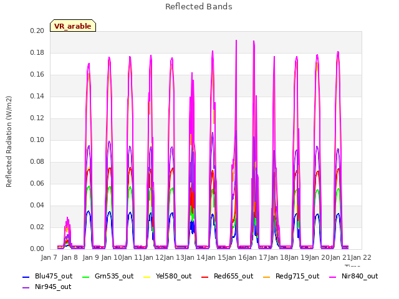Click the orange Redg715_out legend swatch

click(266, 277)
